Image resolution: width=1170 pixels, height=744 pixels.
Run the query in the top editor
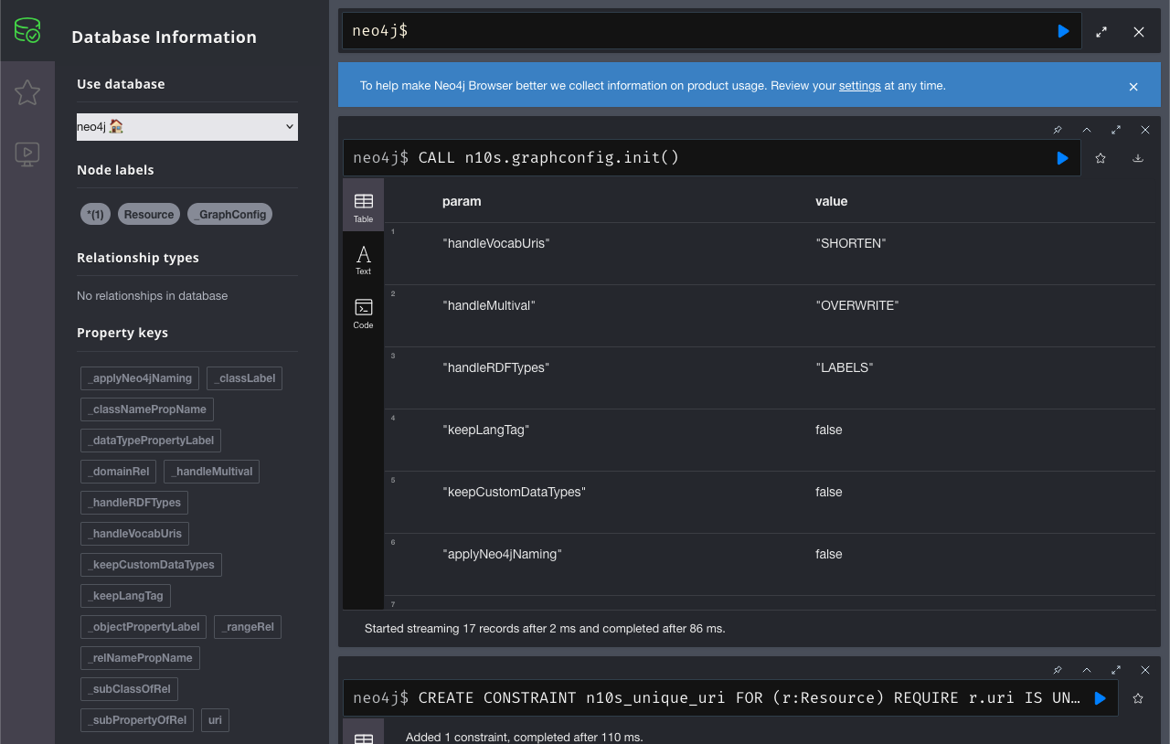1063,31
